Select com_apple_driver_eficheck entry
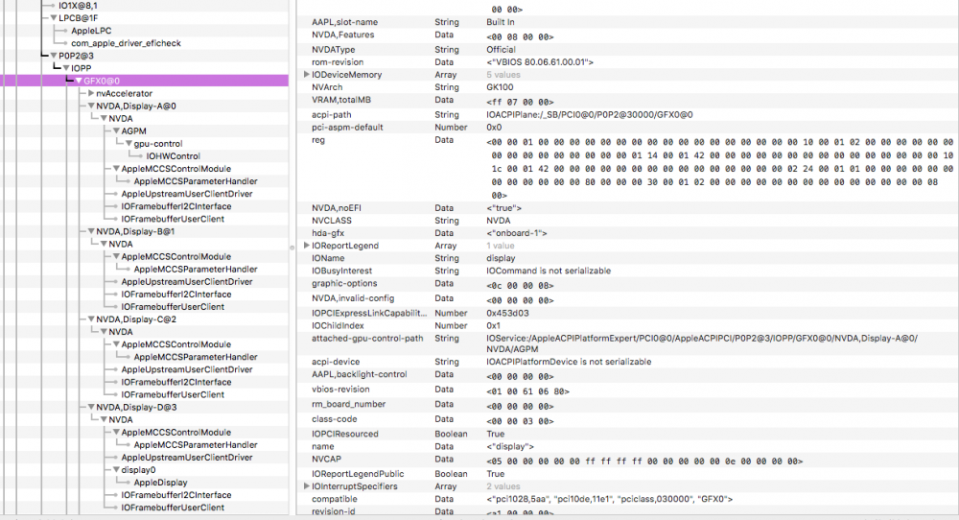Screen dimensions: 959x520 126,43
